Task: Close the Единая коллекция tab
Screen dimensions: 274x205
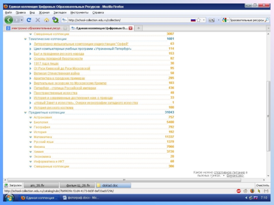Action: point(130,28)
